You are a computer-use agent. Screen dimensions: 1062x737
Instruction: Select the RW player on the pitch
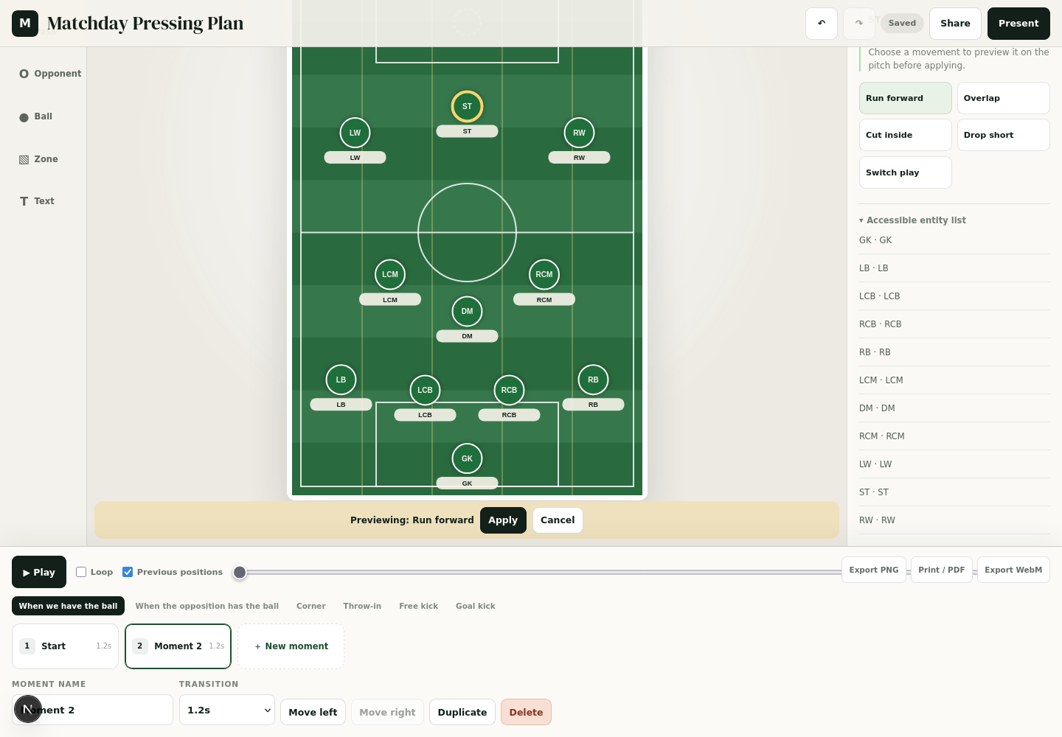point(579,133)
